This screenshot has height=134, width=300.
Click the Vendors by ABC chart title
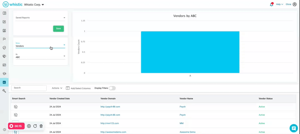[x=185, y=16]
